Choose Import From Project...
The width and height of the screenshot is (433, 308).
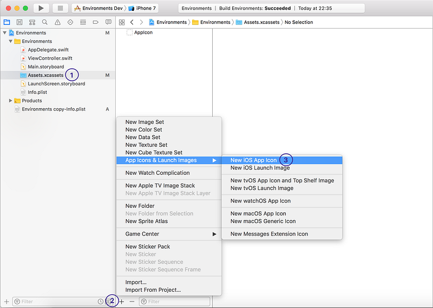pos(169,290)
